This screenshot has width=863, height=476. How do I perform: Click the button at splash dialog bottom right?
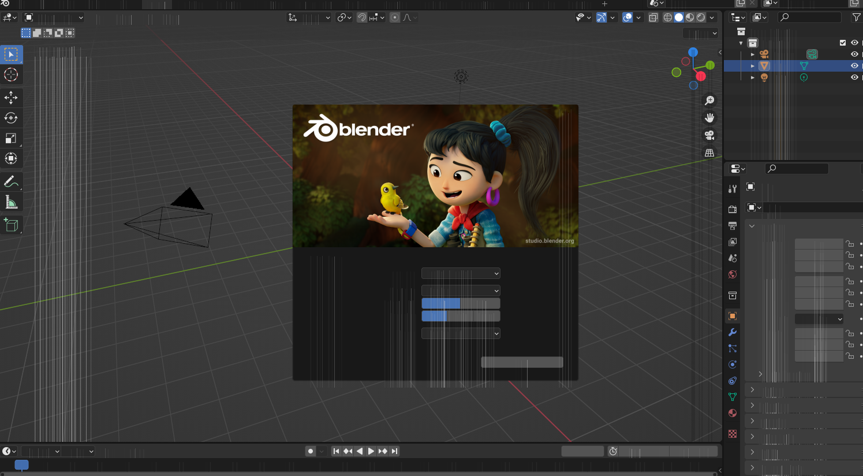[522, 362]
